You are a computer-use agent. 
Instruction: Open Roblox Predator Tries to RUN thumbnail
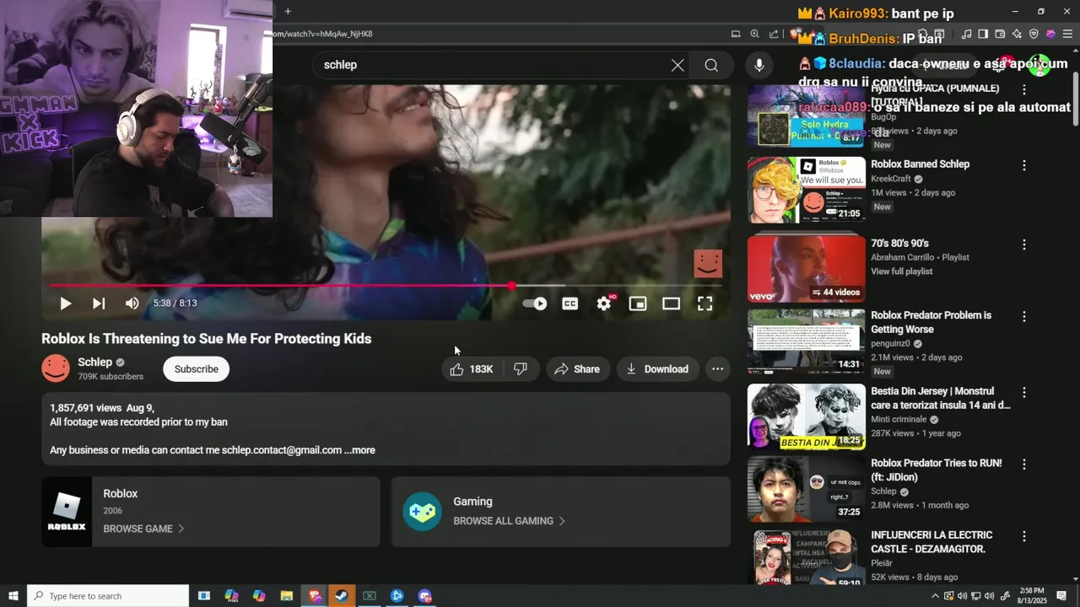tap(807, 489)
